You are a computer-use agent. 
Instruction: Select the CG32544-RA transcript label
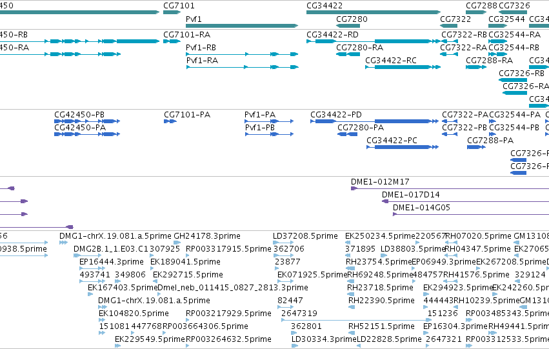(515, 35)
